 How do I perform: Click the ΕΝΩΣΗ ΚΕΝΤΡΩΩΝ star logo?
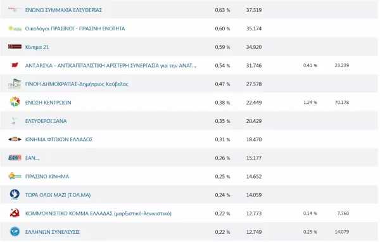15,102
